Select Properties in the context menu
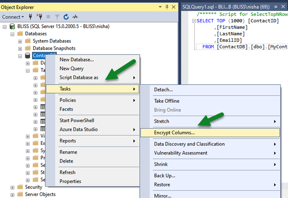 [70, 181]
